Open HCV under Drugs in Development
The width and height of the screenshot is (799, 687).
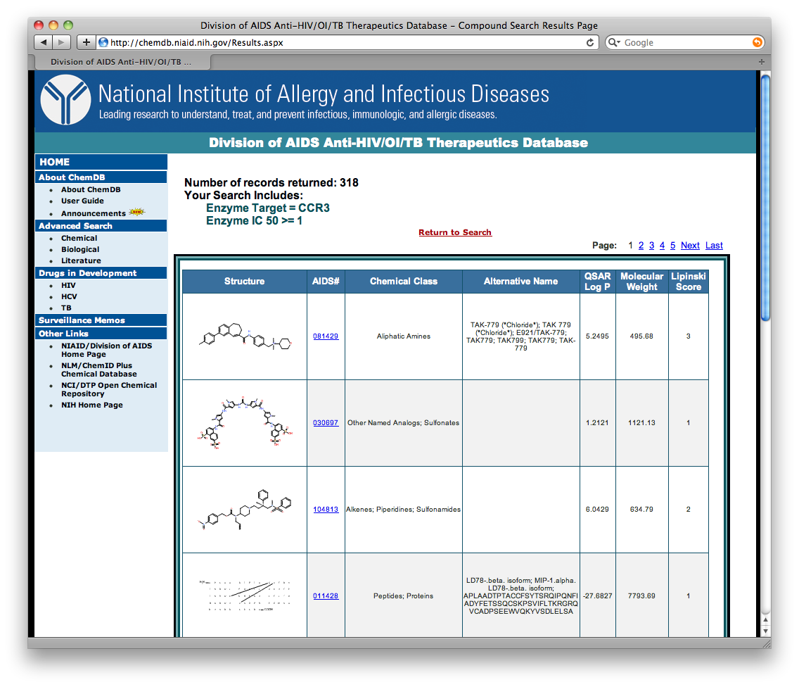pos(70,297)
